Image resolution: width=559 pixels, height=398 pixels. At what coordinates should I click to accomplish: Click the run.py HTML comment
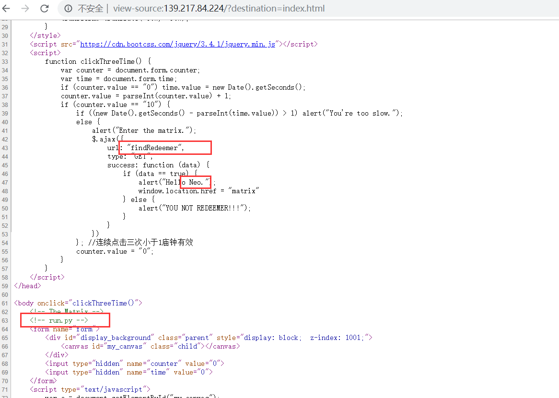tap(59, 320)
